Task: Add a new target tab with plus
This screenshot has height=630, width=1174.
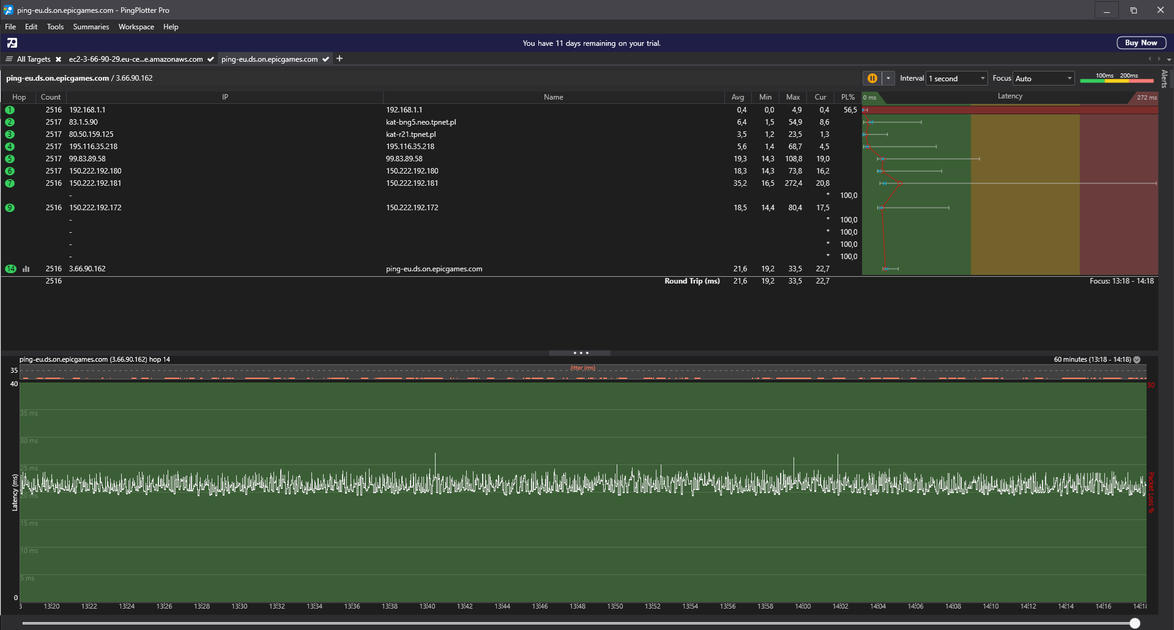Action: click(x=340, y=59)
